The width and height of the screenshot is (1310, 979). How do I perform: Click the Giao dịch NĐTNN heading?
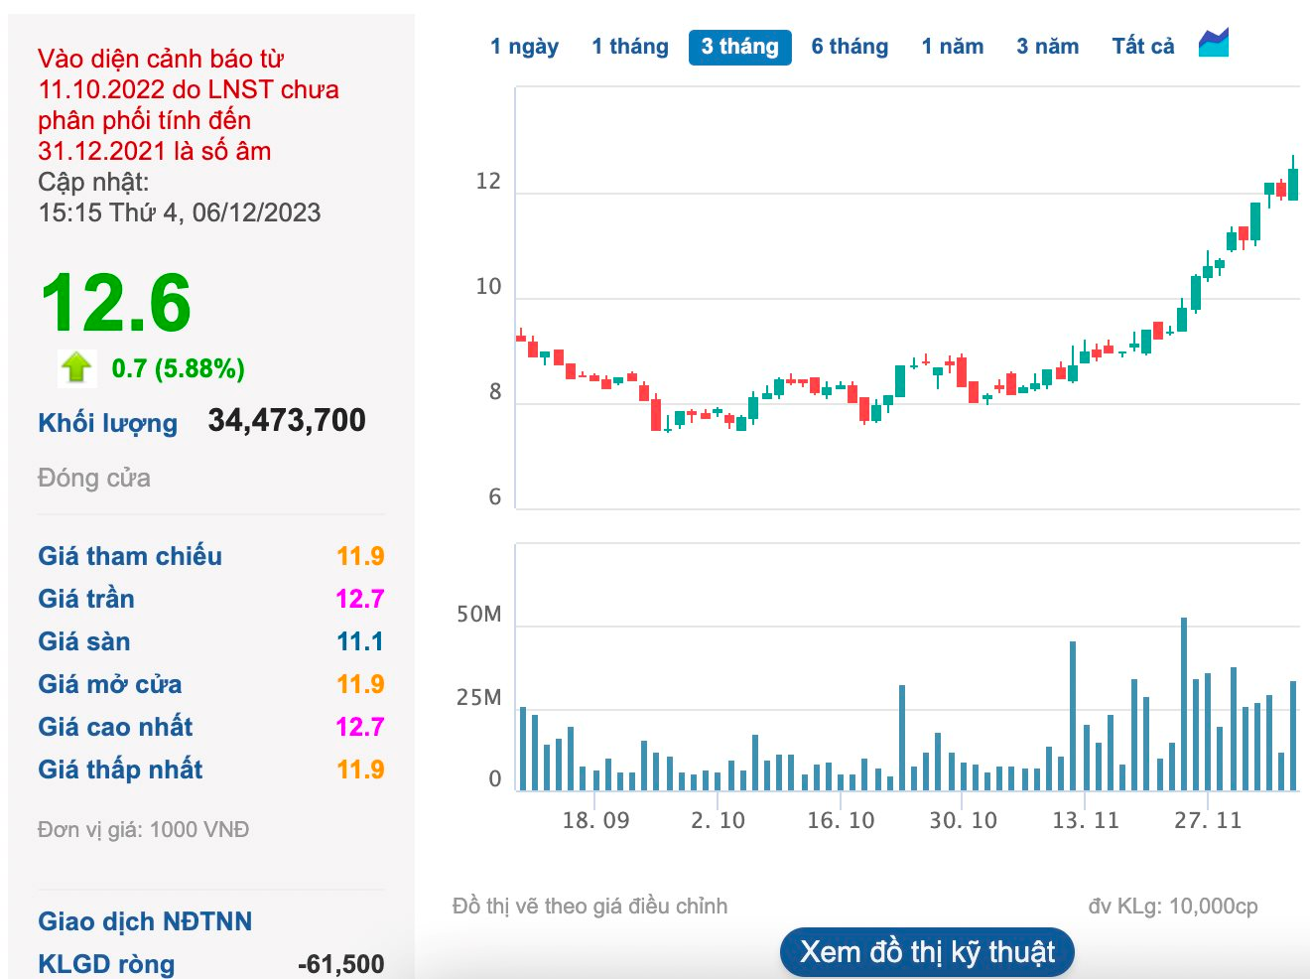click(x=145, y=921)
